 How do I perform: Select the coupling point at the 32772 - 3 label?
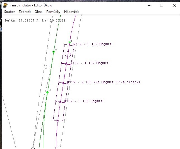(60, 102)
